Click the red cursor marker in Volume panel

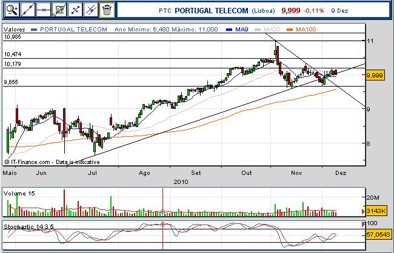pos(162,212)
